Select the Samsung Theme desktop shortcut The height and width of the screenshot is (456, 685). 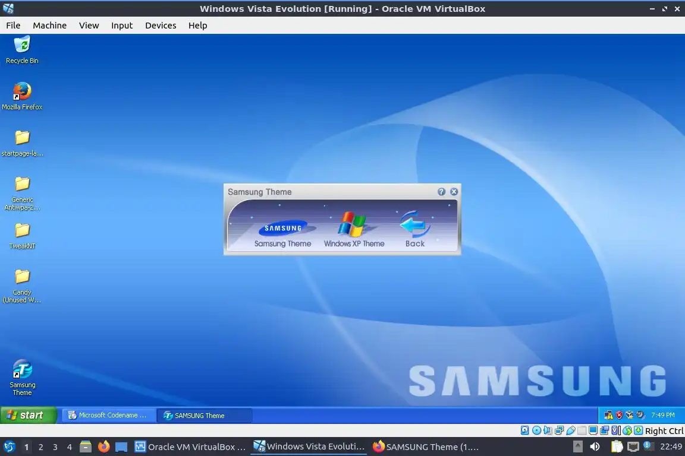[x=22, y=378]
